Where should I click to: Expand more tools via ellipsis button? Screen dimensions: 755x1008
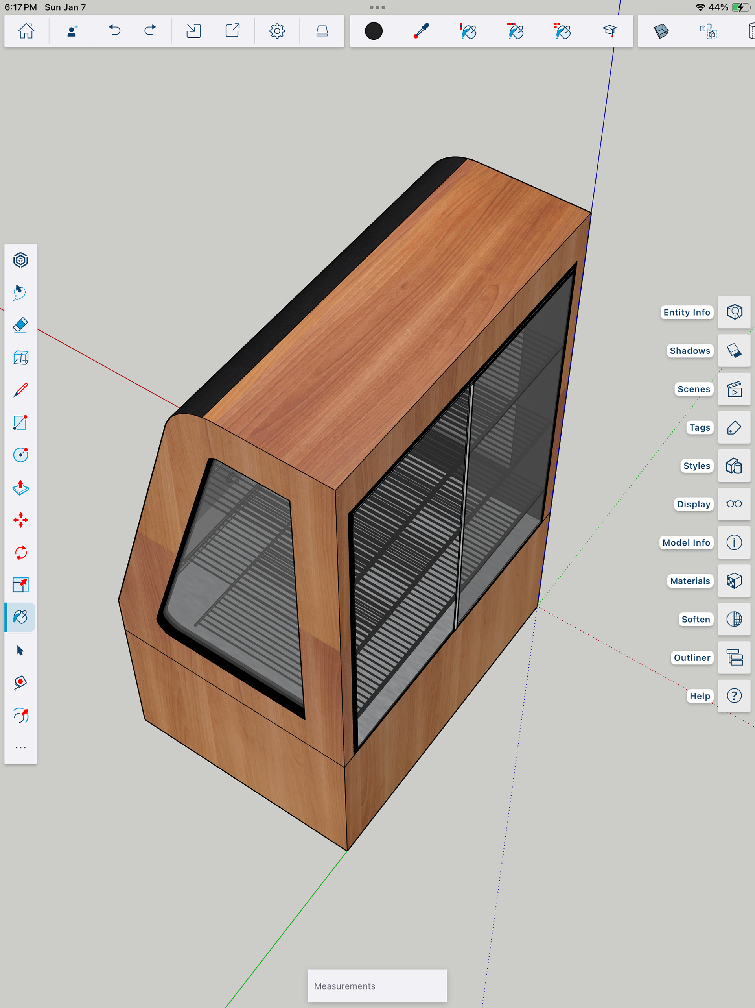click(20, 748)
